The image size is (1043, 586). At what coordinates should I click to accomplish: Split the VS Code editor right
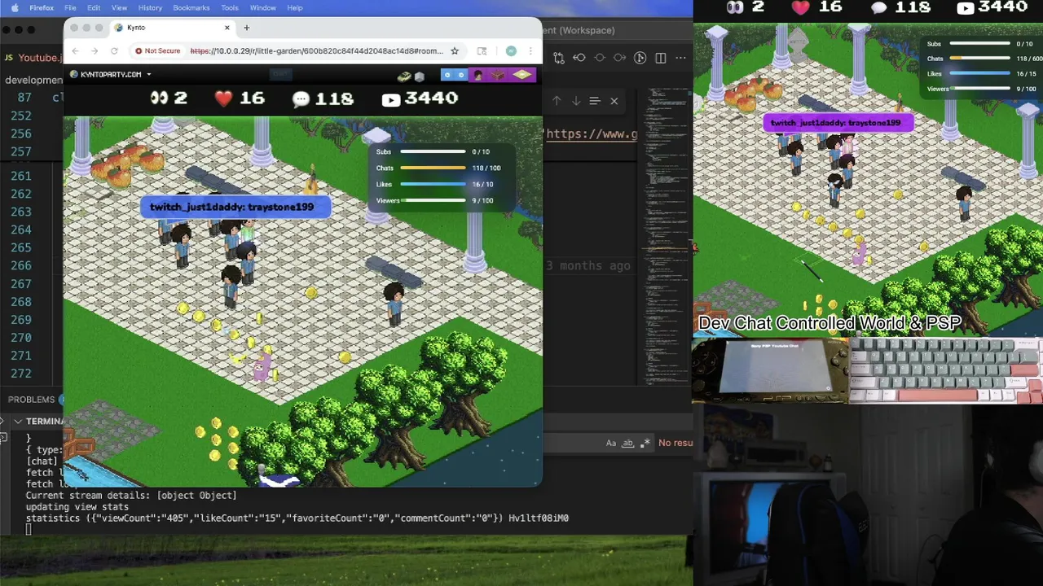[x=661, y=58]
